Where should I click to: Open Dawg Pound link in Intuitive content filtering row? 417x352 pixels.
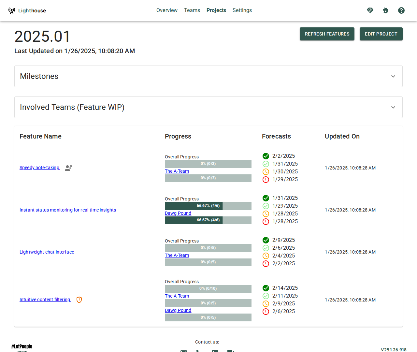tap(178, 310)
